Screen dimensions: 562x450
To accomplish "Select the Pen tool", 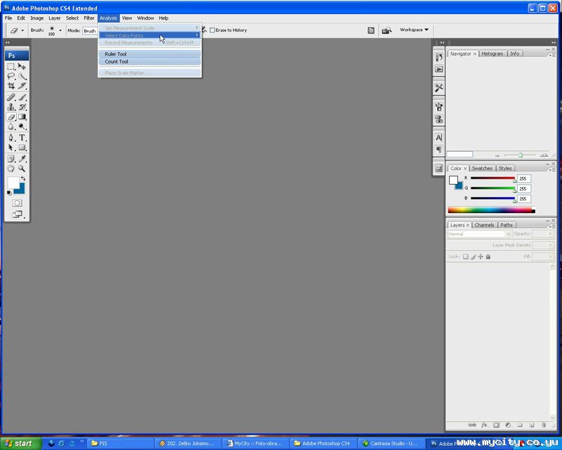I will point(11,138).
